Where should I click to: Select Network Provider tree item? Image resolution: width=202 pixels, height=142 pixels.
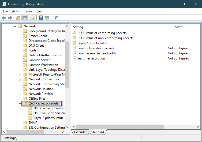(41, 94)
